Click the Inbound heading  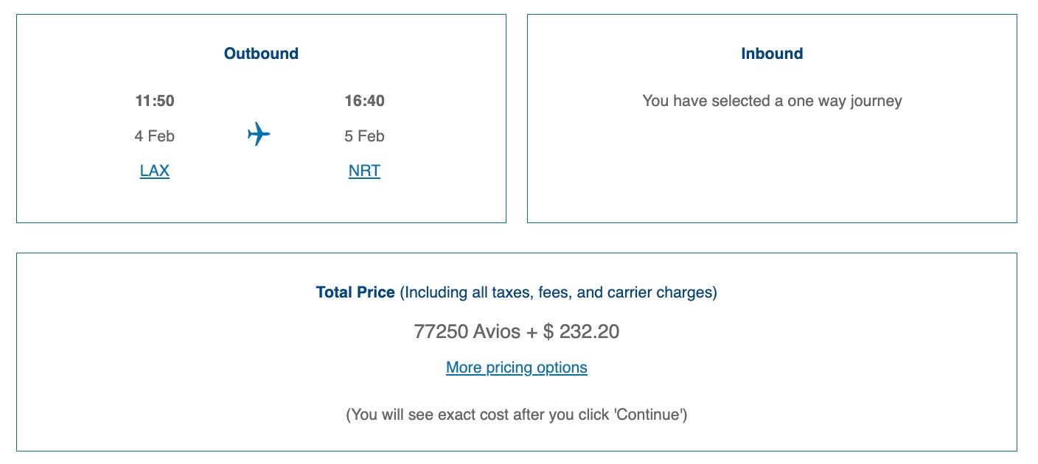point(772,54)
